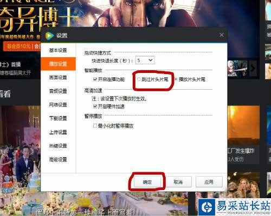Click the 应用 button

[x=209, y=182]
